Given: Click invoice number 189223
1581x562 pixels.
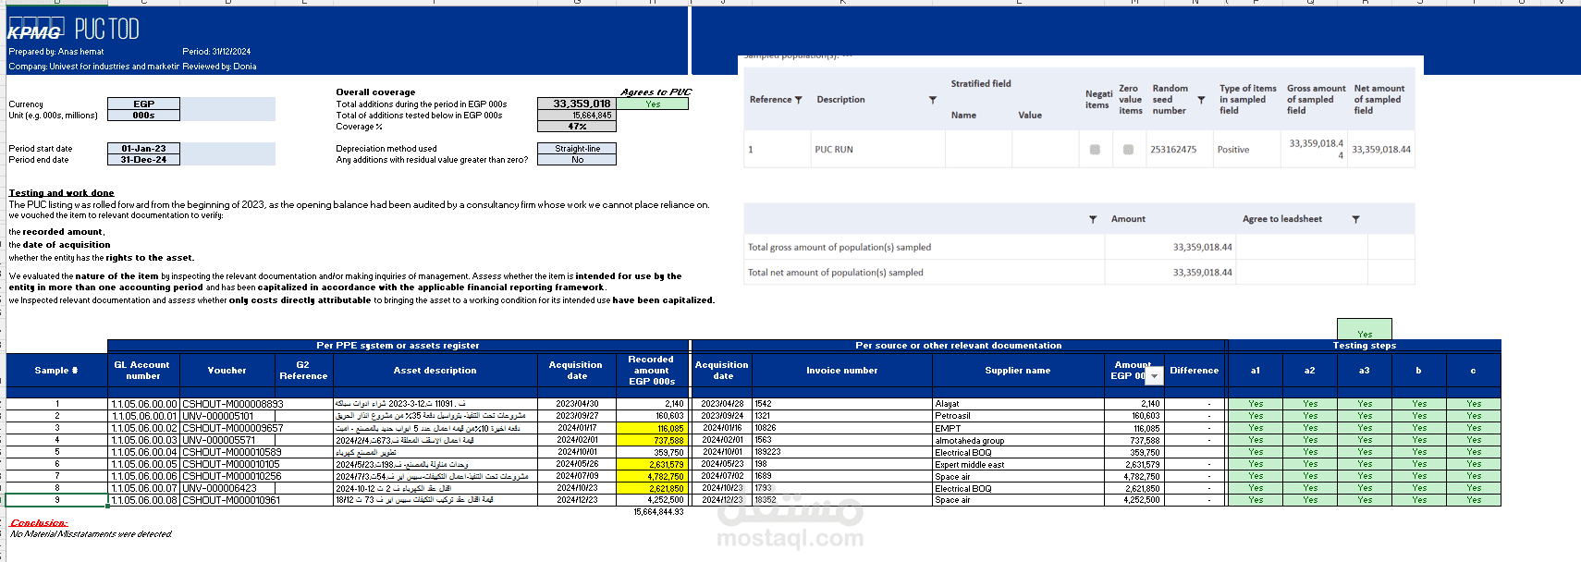Looking at the screenshot, I should (767, 452).
